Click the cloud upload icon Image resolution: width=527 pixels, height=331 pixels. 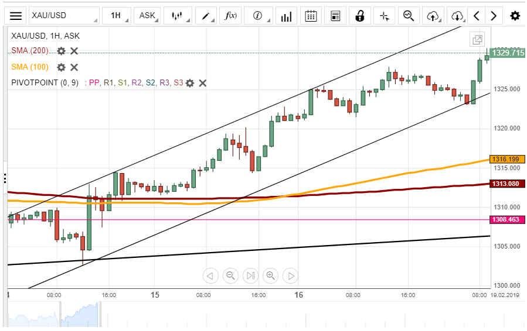coord(433,16)
